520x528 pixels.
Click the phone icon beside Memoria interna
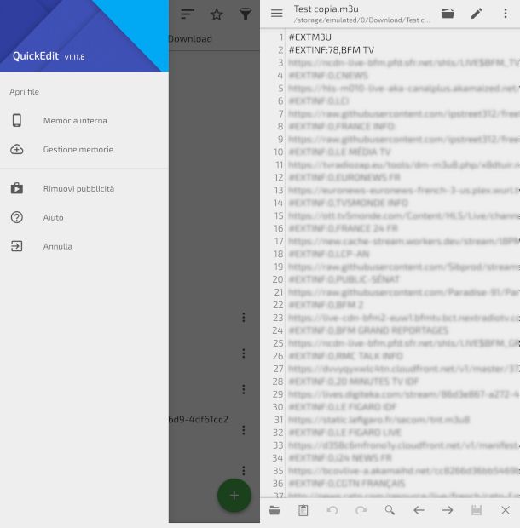click(x=17, y=120)
